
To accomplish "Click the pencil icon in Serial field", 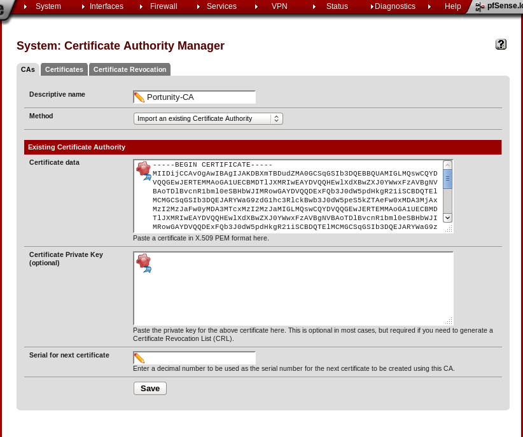I will (x=139, y=358).
